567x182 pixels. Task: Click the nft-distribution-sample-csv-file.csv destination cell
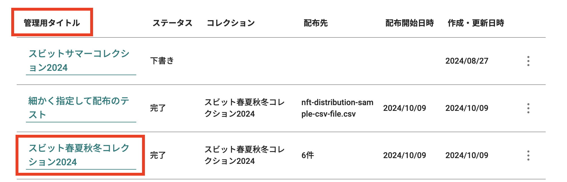(337, 108)
